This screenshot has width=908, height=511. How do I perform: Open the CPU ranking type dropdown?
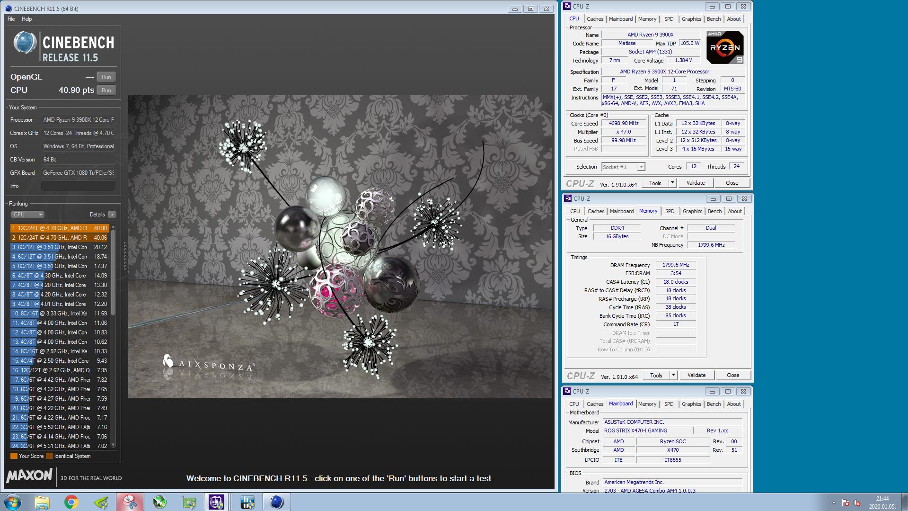27,215
